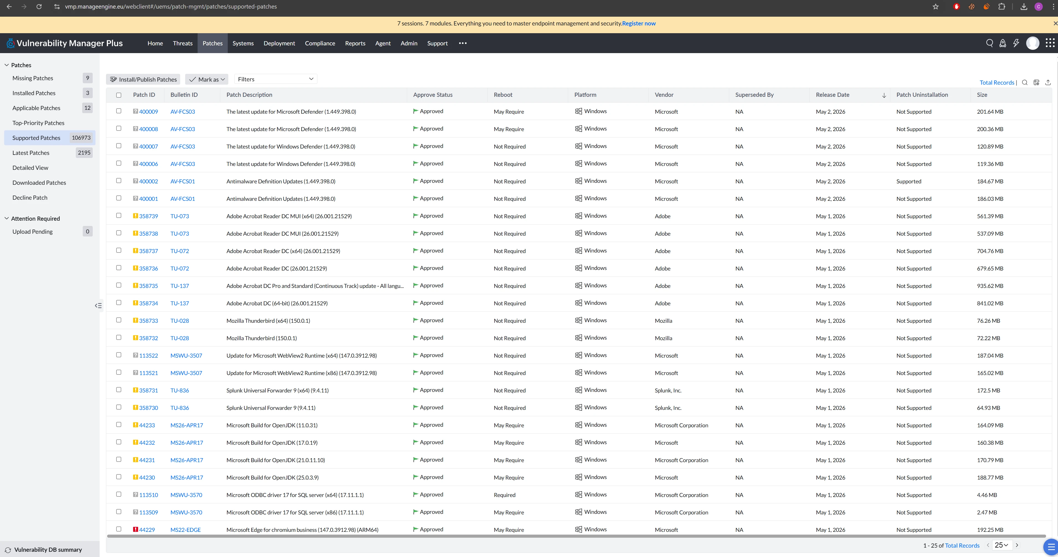The height and width of the screenshot is (557, 1058).
Task: Click the Windows platform icon in the 400008 row
Action: pos(578,129)
